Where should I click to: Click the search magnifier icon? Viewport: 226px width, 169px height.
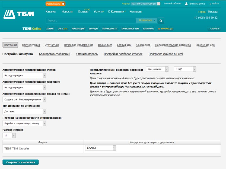[x=161, y=21]
